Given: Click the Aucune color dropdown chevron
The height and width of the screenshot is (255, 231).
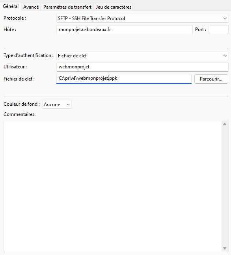Looking at the screenshot, I should click(68, 105).
